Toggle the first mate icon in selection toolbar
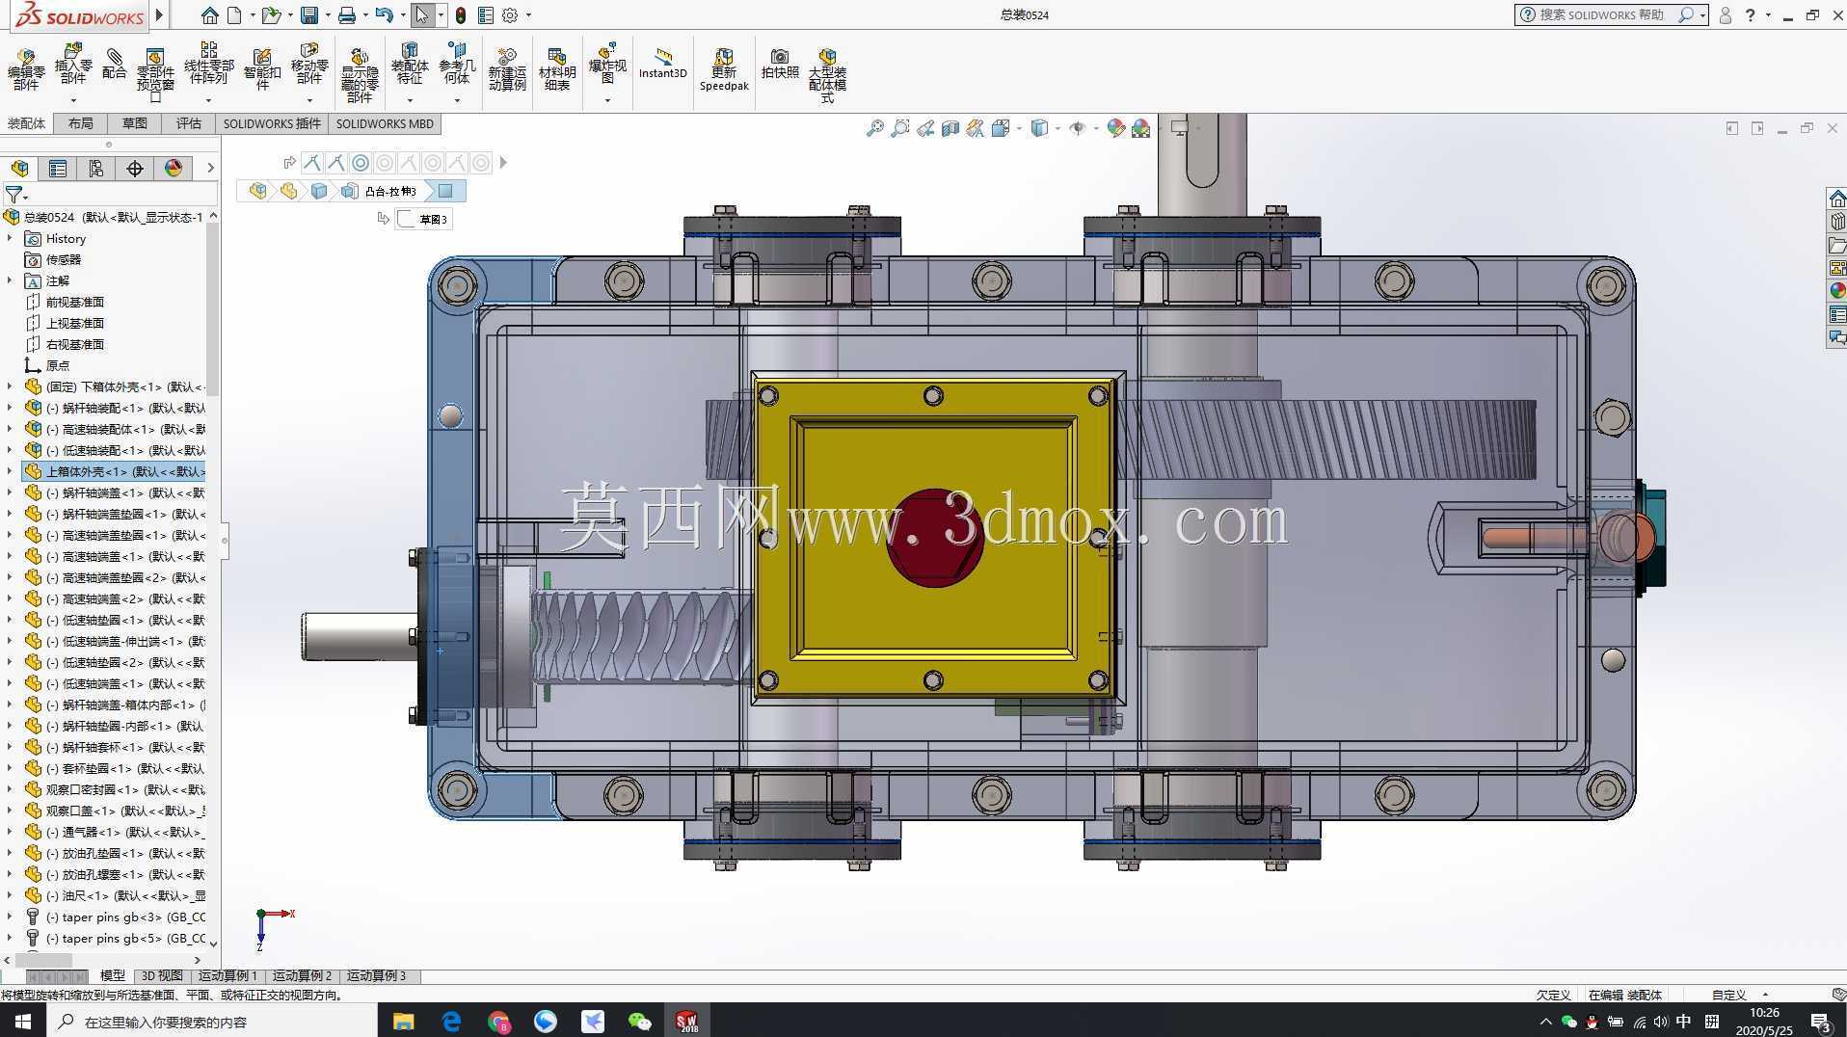 (x=311, y=163)
